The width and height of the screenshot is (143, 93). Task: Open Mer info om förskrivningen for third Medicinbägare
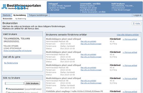pos(91,70)
